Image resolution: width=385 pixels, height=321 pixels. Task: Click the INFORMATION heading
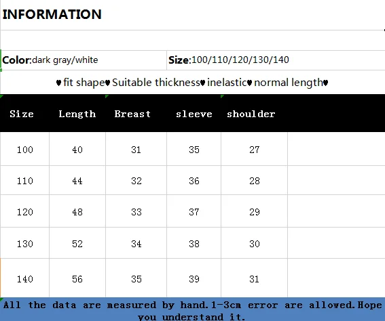tap(52, 14)
